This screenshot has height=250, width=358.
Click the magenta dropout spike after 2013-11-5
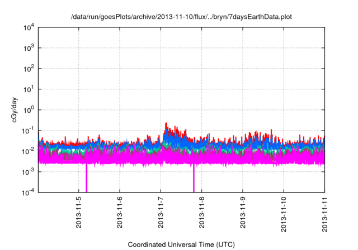[86, 178]
